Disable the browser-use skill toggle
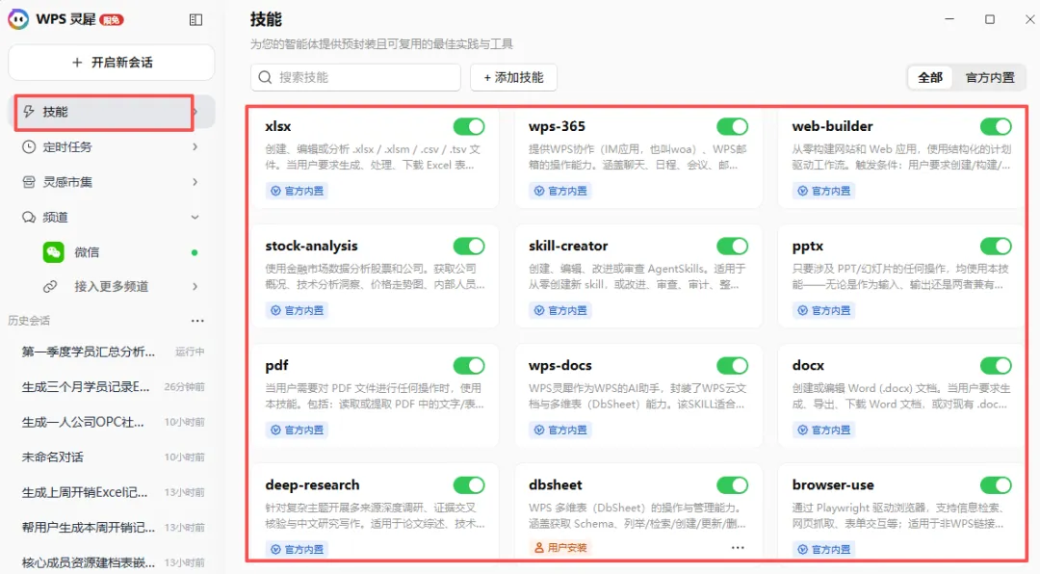This screenshot has width=1040, height=574. point(996,484)
